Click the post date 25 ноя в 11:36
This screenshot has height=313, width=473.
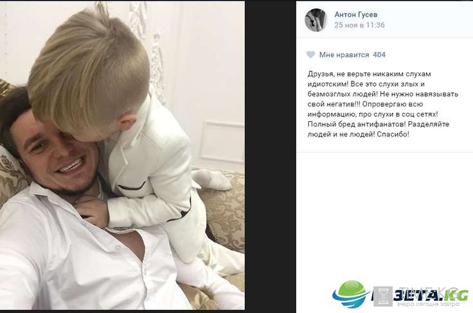click(x=359, y=25)
